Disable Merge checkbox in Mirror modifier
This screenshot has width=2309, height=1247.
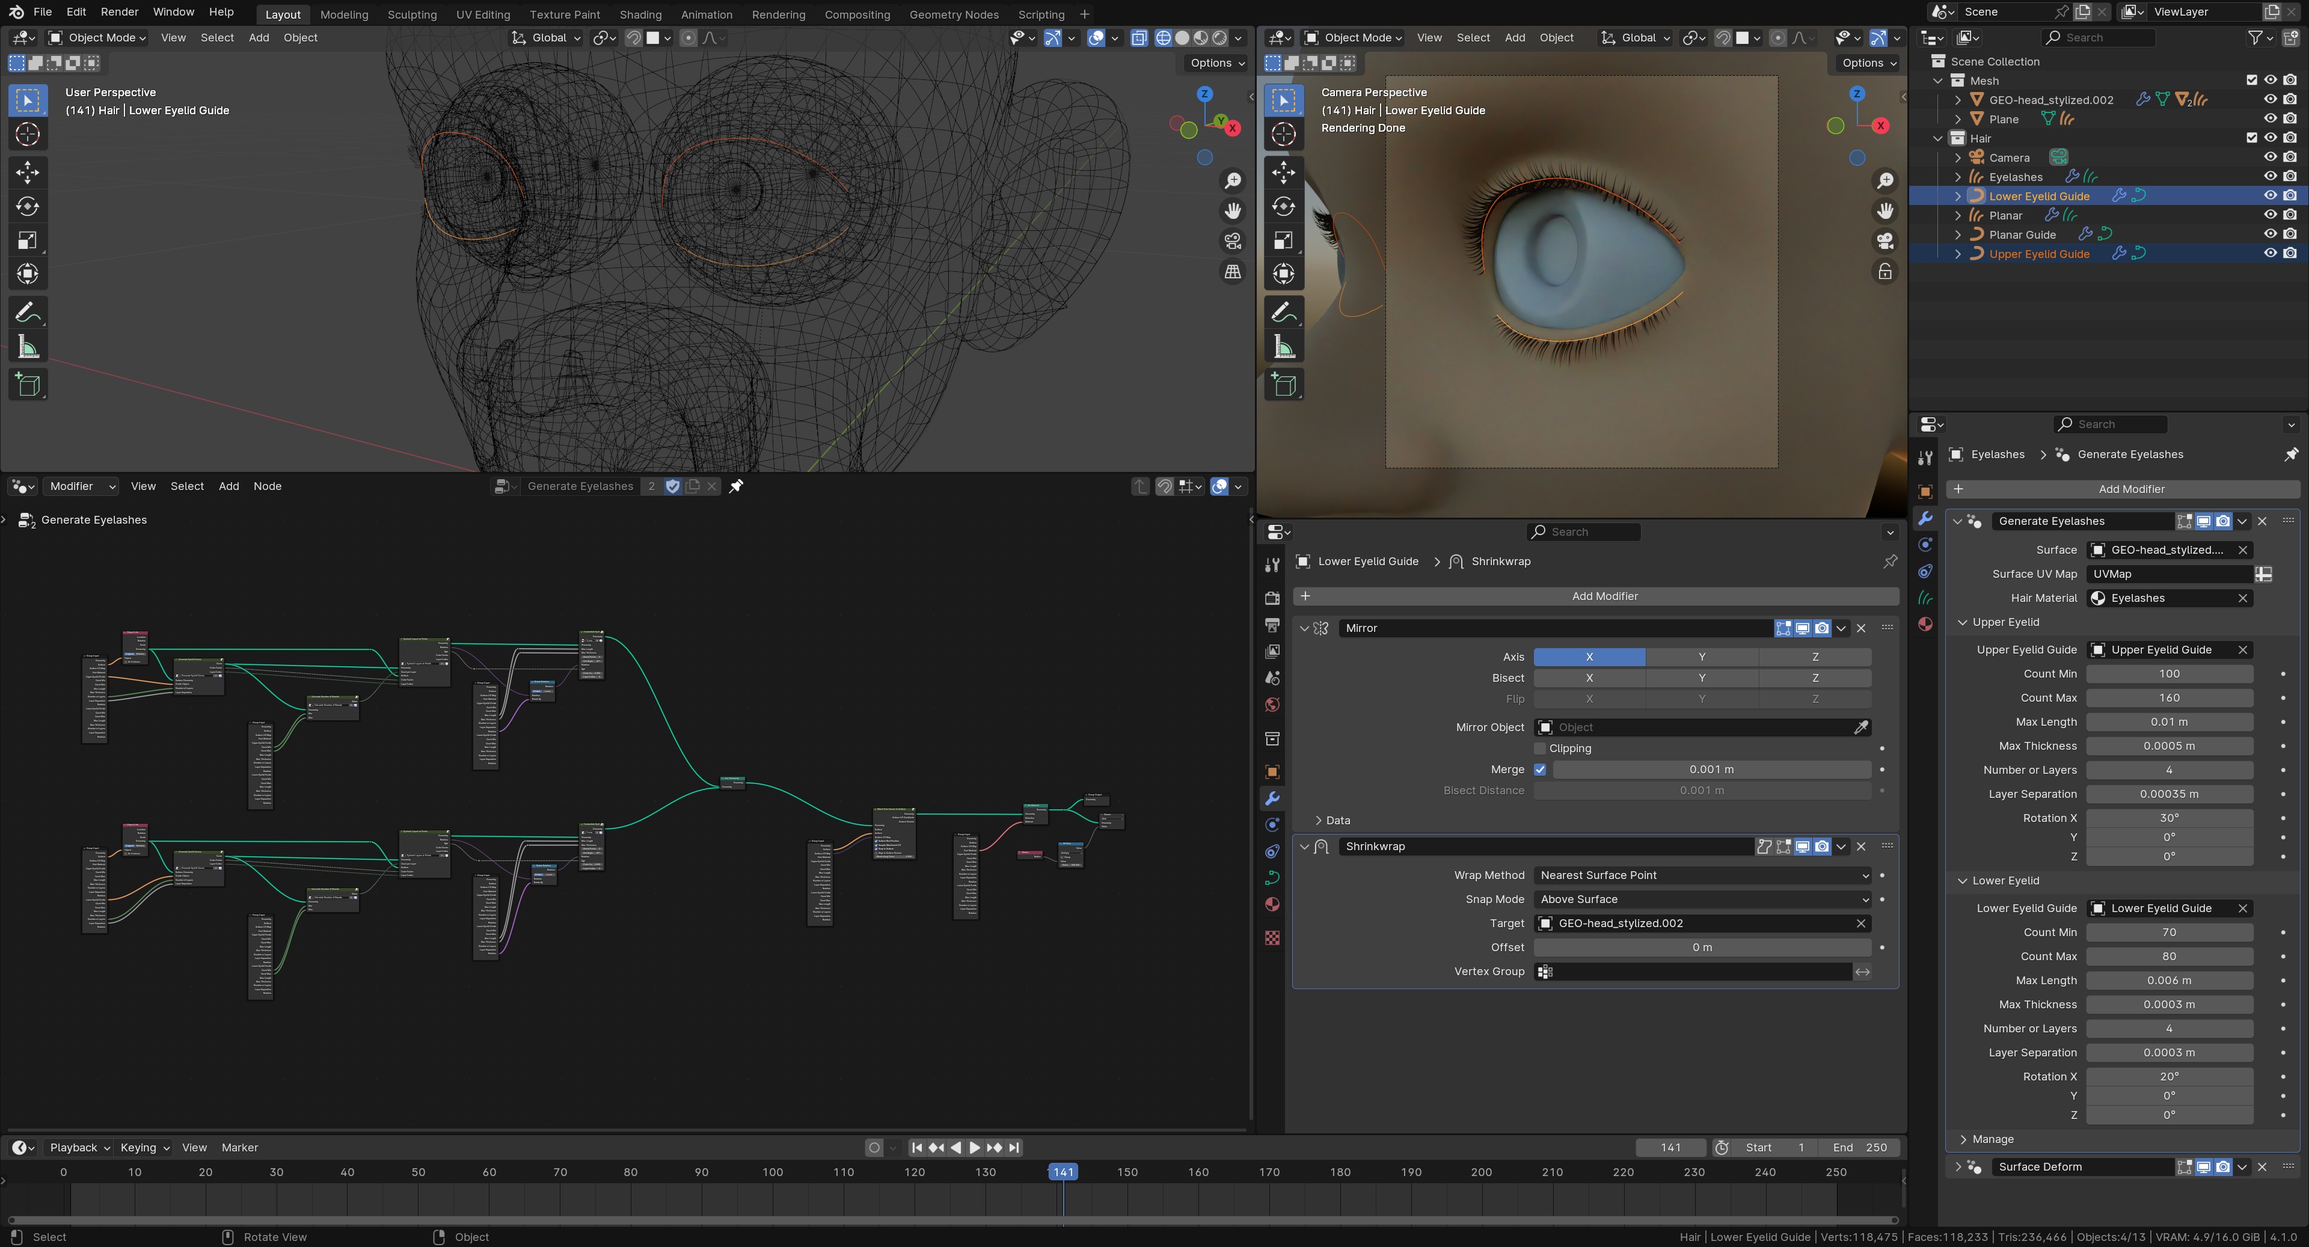[1540, 769]
